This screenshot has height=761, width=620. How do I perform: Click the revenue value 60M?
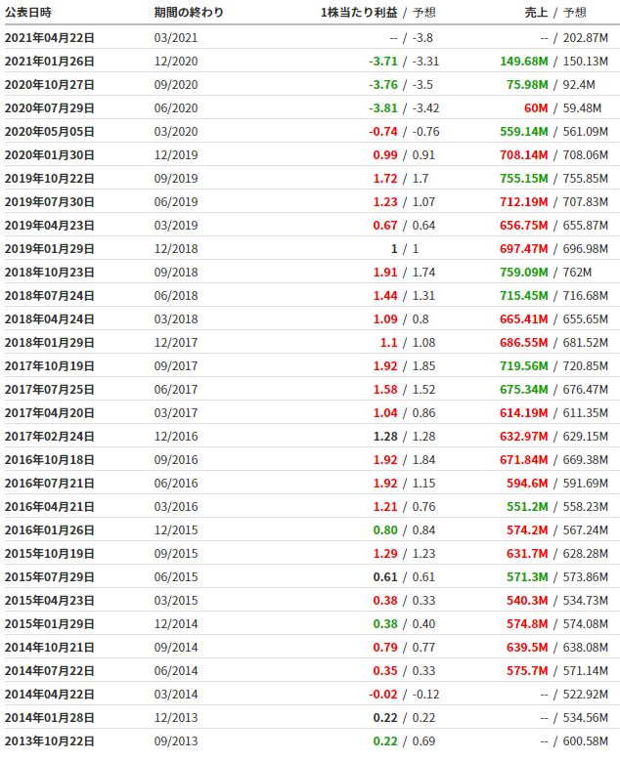(x=536, y=108)
